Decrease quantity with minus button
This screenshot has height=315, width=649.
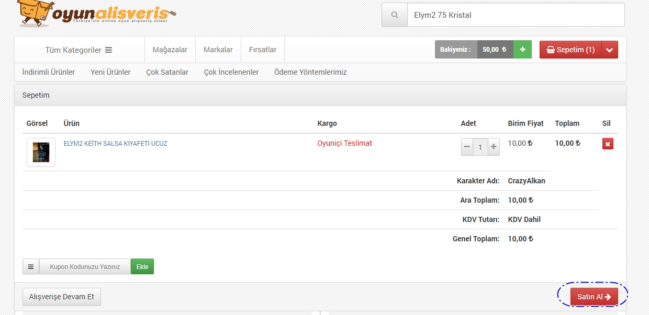click(467, 147)
